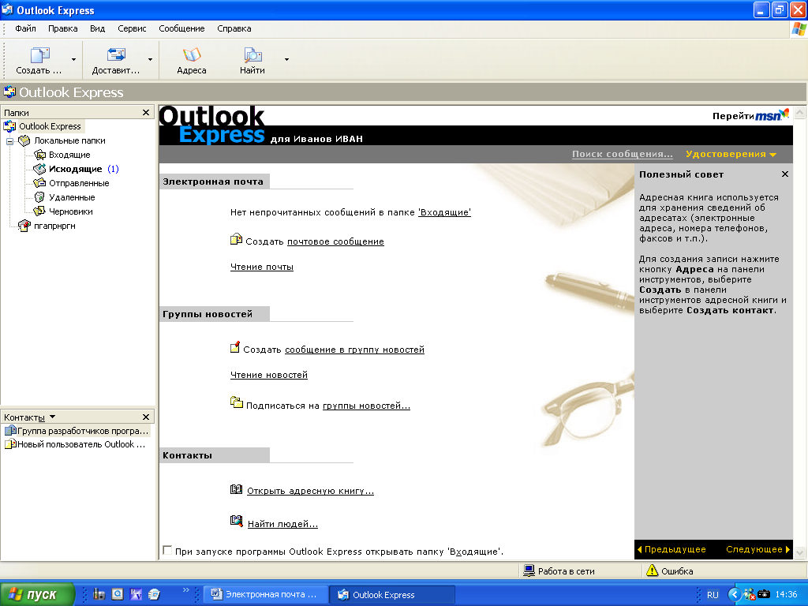808x606 pixels.
Task: Select contact Группа разработчиков програ…
Action: (77, 431)
